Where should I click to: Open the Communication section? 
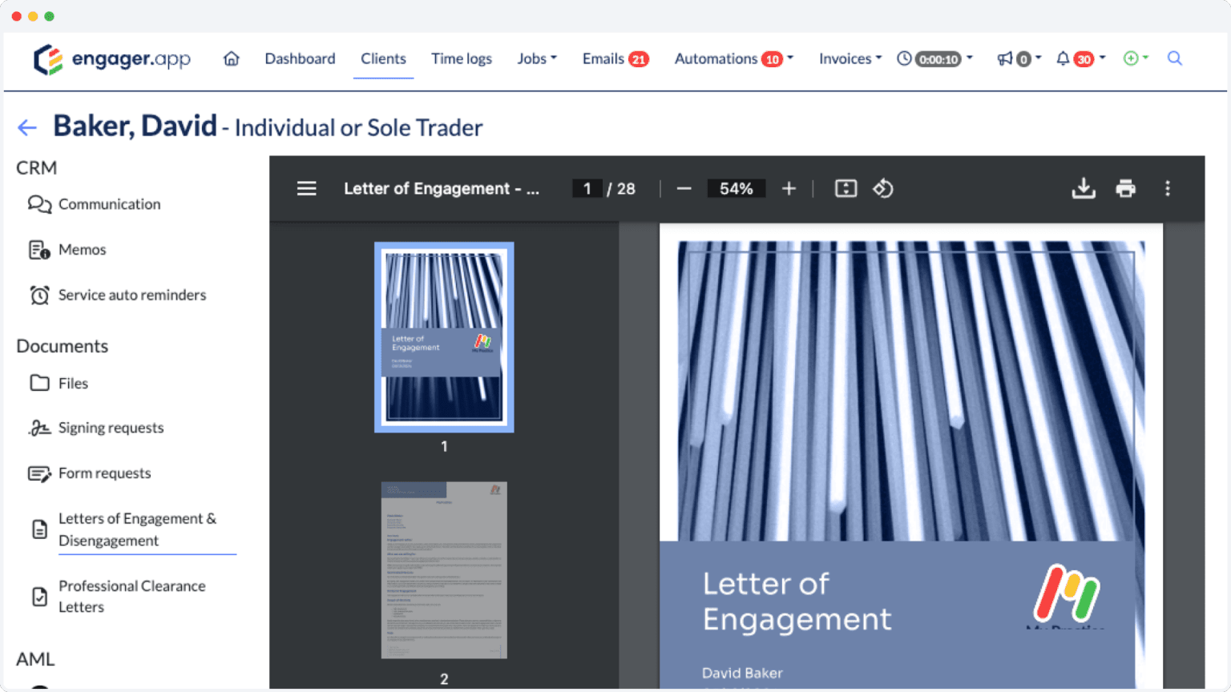109,204
